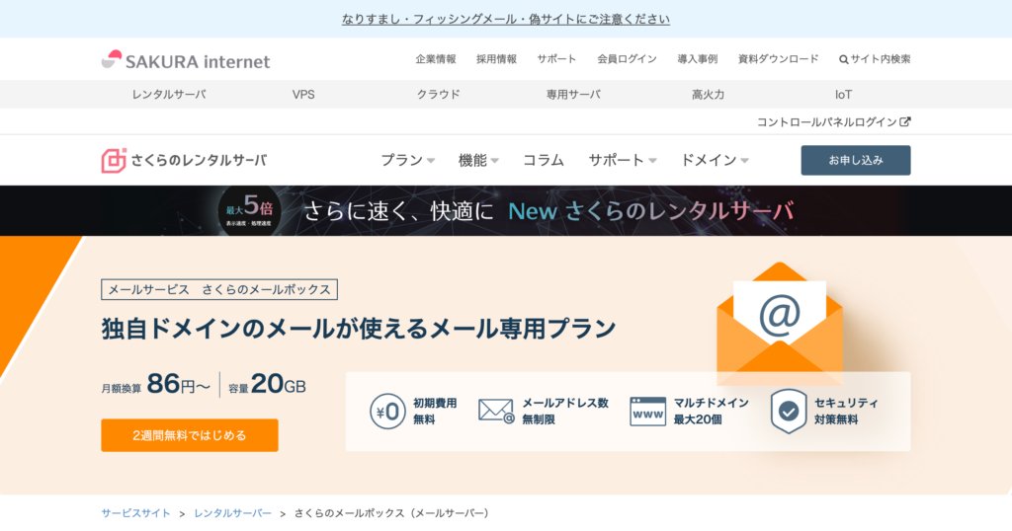The image size is (1012, 531).
Task: Click the お申し込み button
Action: point(856,161)
